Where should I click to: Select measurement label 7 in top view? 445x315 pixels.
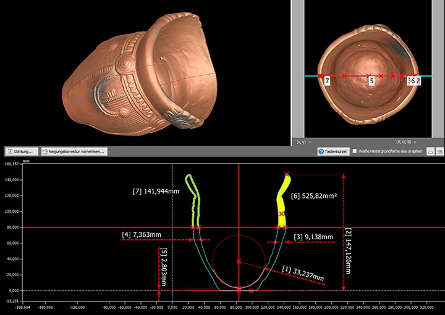(327, 81)
